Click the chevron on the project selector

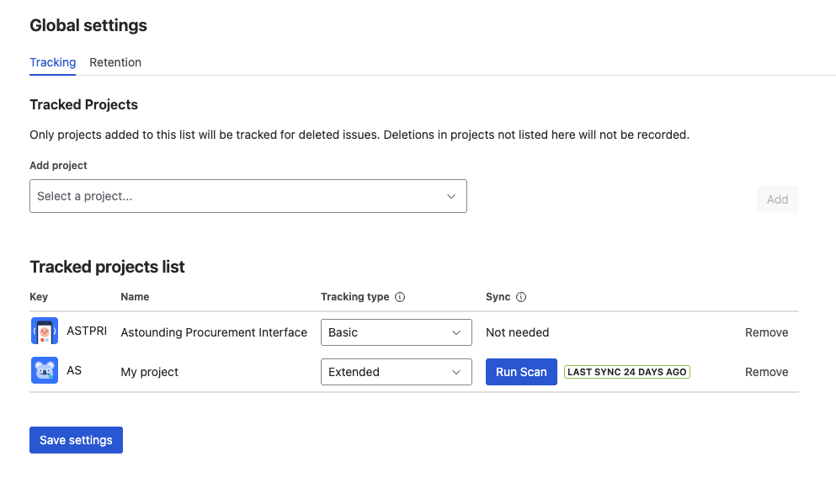point(451,195)
